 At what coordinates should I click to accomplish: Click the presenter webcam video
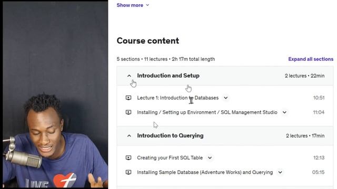[x=55, y=94]
